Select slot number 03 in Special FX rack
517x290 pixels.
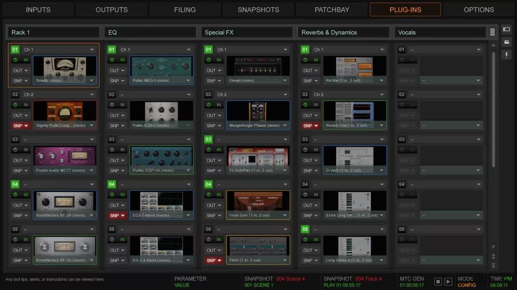pyautogui.click(x=208, y=139)
